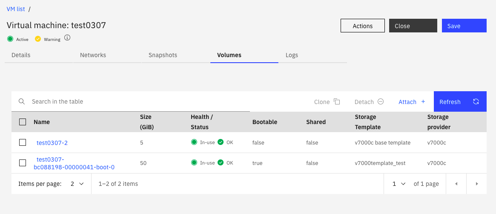Toggle the select-all checkbox in table header

(23, 122)
